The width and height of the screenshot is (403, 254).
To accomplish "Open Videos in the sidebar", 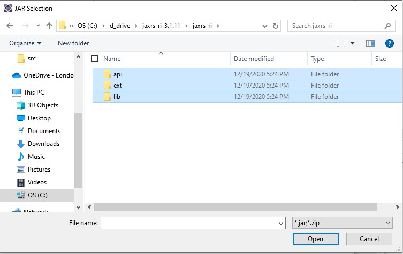I will click(x=32, y=182).
